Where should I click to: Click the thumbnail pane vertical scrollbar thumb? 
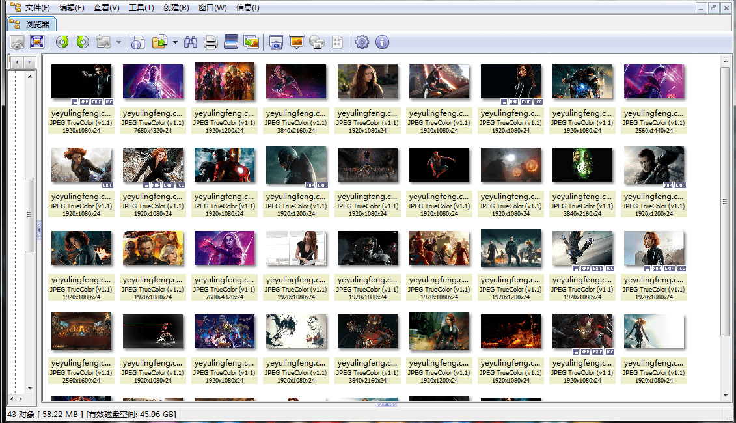(x=725, y=201)
